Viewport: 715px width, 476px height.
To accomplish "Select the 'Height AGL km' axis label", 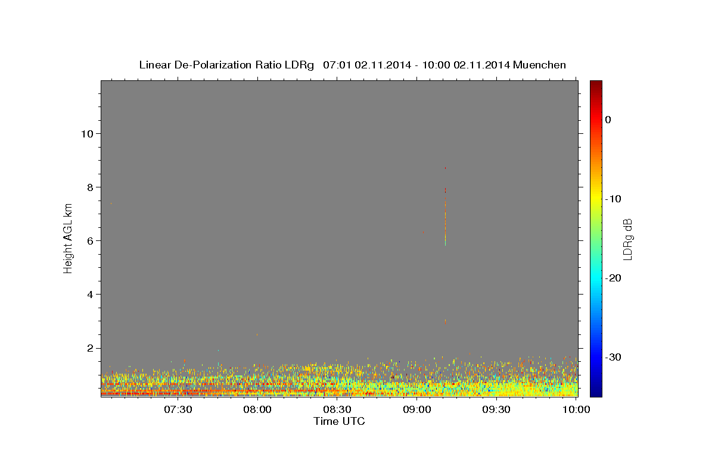I will [x=69, y=238].
